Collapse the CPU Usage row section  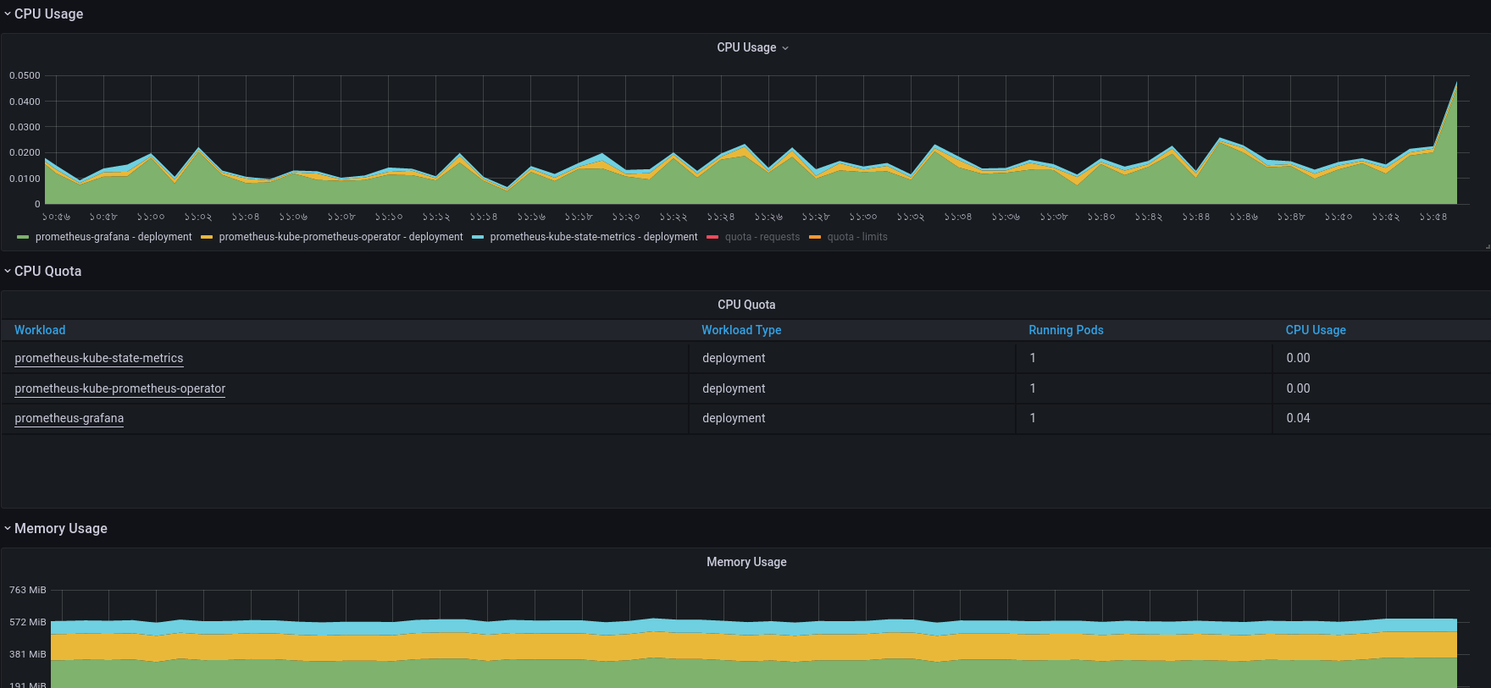43,14
